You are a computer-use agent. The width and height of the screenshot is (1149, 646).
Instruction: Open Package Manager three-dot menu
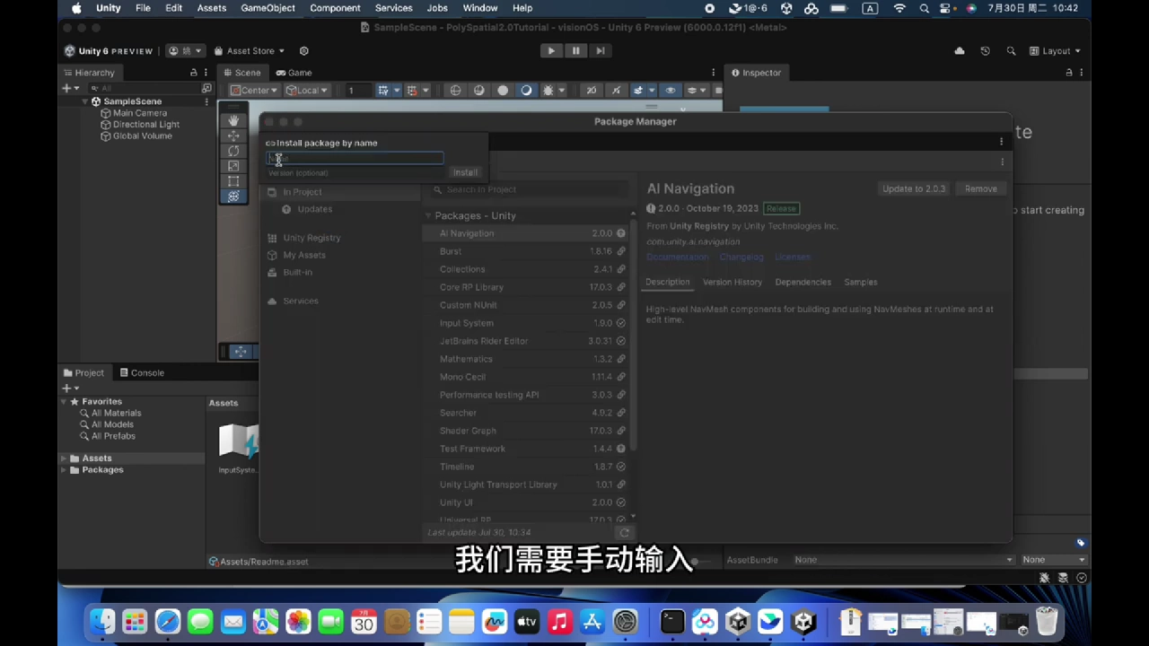tap(1001, 142)
